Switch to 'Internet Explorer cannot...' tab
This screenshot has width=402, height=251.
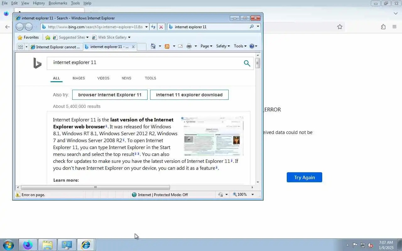56,47
